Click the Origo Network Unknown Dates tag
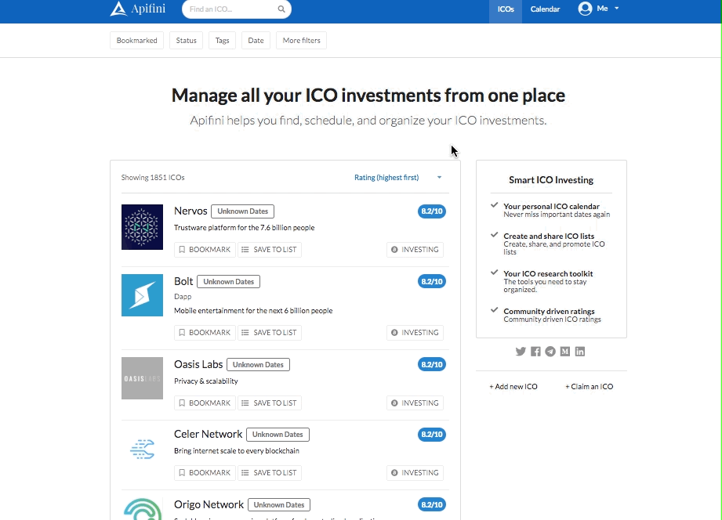 point(279,505)
